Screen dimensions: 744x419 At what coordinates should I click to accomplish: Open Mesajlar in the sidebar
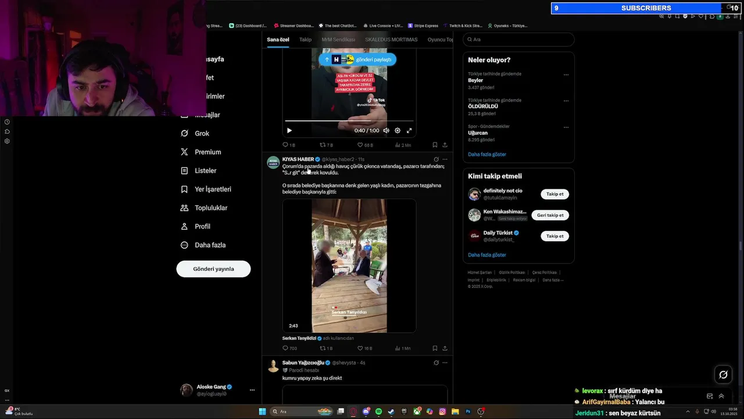click(201, 115)
